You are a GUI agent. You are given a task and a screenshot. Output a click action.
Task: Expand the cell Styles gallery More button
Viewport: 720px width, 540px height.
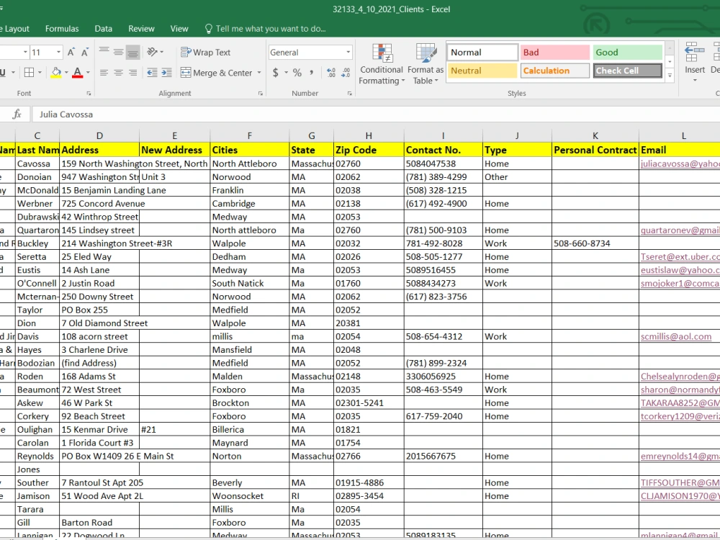point(670,76)
